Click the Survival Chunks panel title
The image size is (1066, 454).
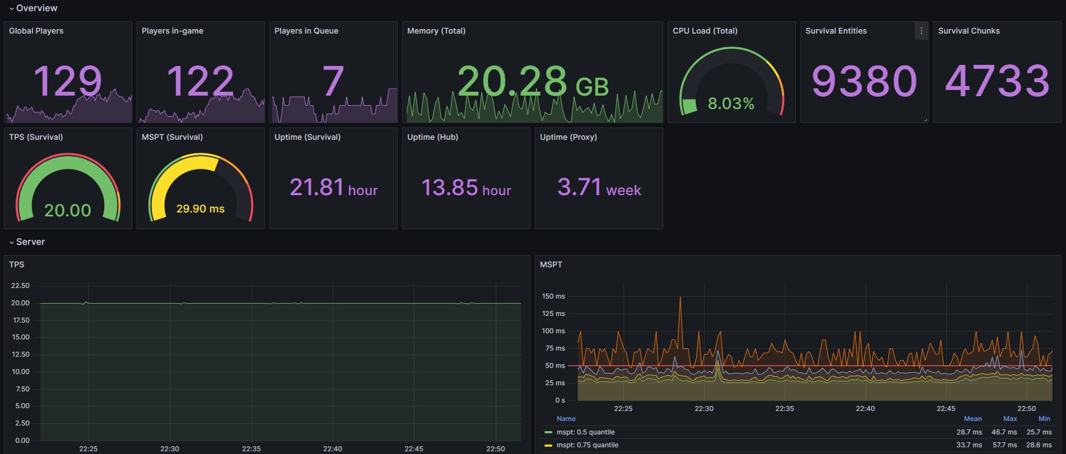[969, 31]
